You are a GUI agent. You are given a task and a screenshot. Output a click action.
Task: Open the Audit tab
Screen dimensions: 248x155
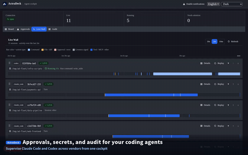53,29
